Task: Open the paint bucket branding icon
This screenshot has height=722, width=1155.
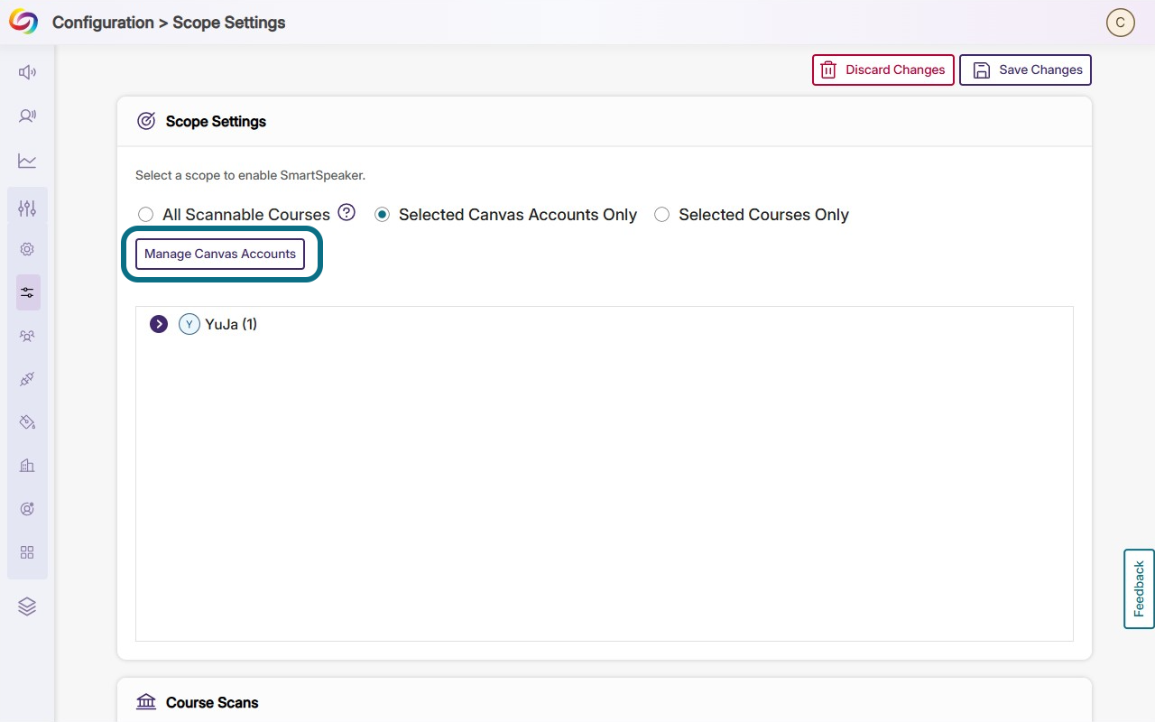Action: [27, 422]
